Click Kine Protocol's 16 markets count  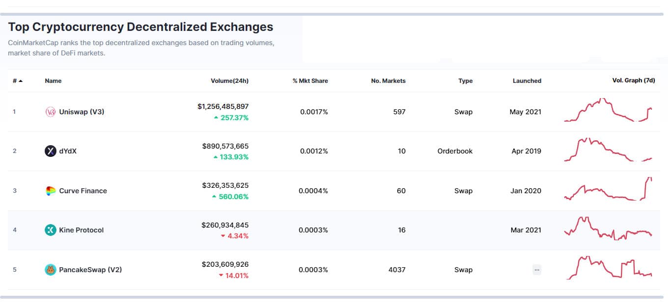coord(402,230)
